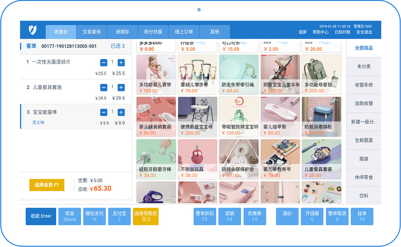Decrease quantity of 儿童餐具套装 with minus
401x247 pixels.
coord(104,88)
